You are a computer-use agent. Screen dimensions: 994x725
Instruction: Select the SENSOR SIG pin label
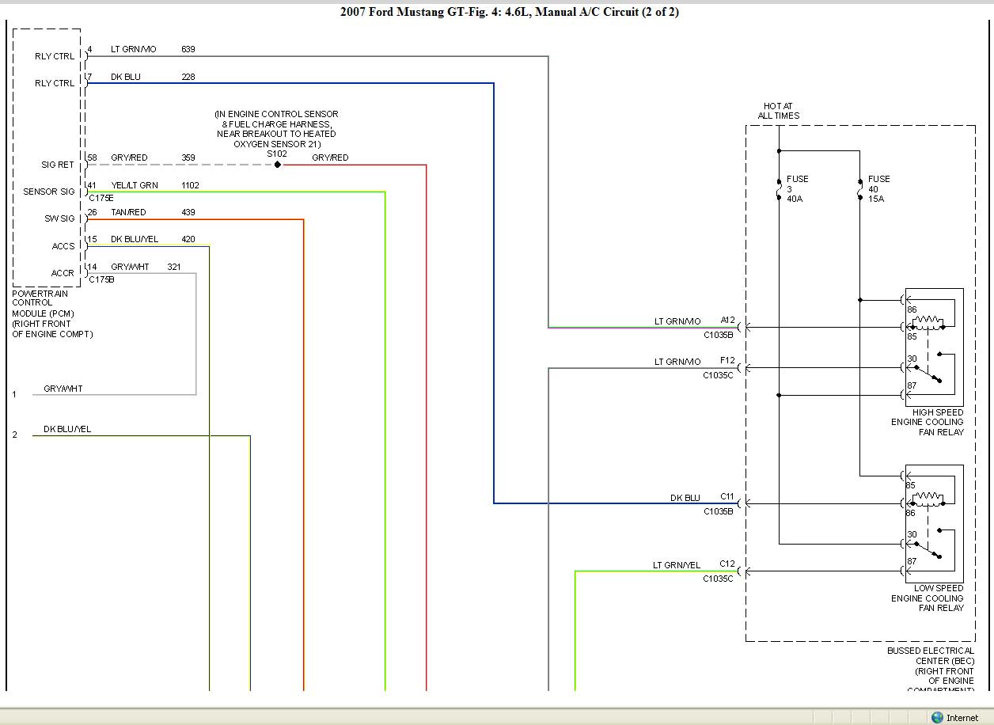[49, 192]
